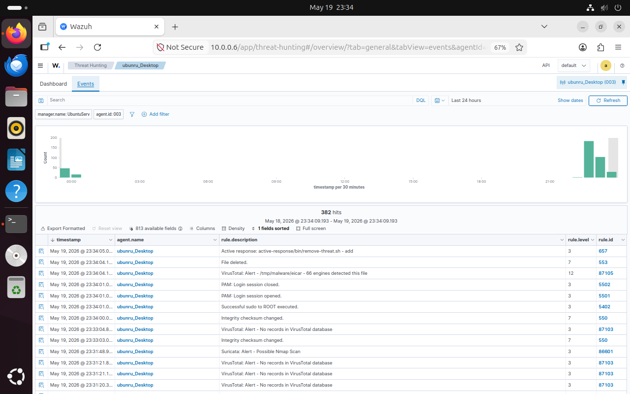630x394 pixels.
Task: Focus the Search query input field
Action: click(230, 100)
